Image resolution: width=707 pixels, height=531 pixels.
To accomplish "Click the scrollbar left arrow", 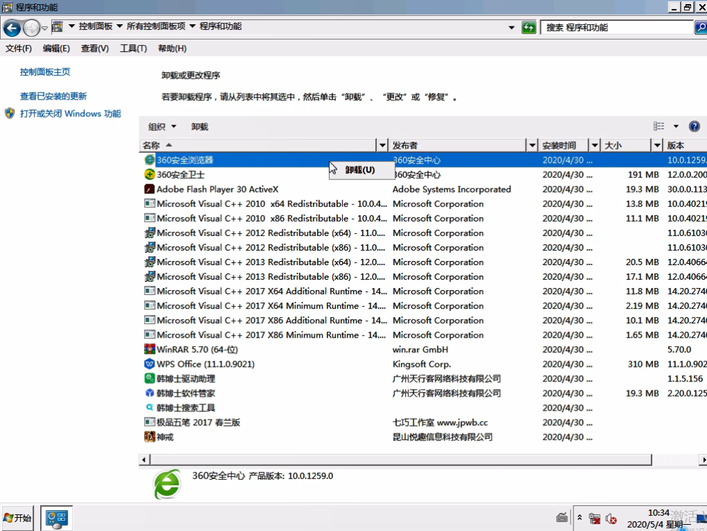I will pos(144,460).
